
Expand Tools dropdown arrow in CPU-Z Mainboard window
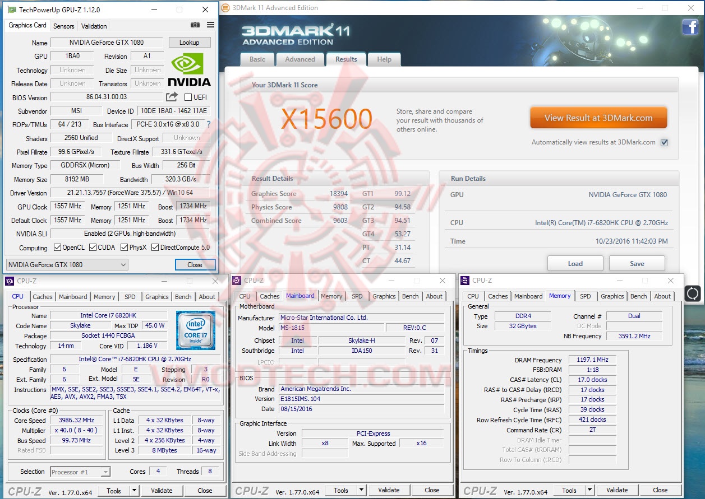click(x=361, y=490)
